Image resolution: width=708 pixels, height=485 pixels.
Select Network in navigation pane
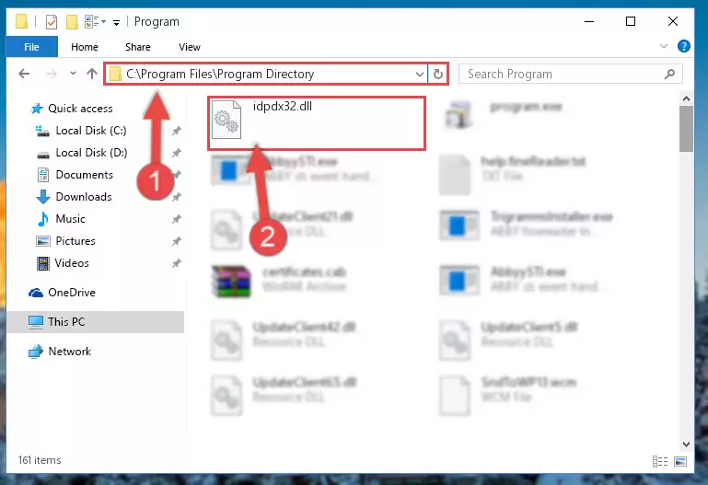point(70,351)
